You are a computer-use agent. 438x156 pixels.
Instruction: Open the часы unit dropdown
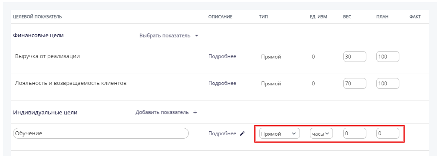coord(321,133)
